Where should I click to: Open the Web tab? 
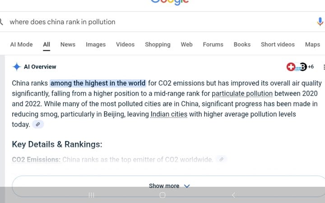pyautogui.click(x=186, y=45)
